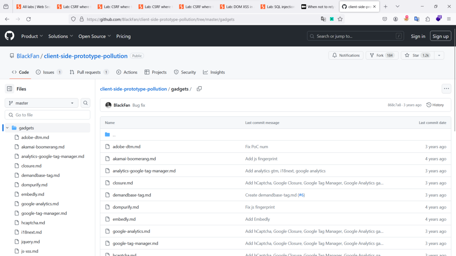Open closure.md in file table
The image size is (456, 256).
click(x=123, y=183)
